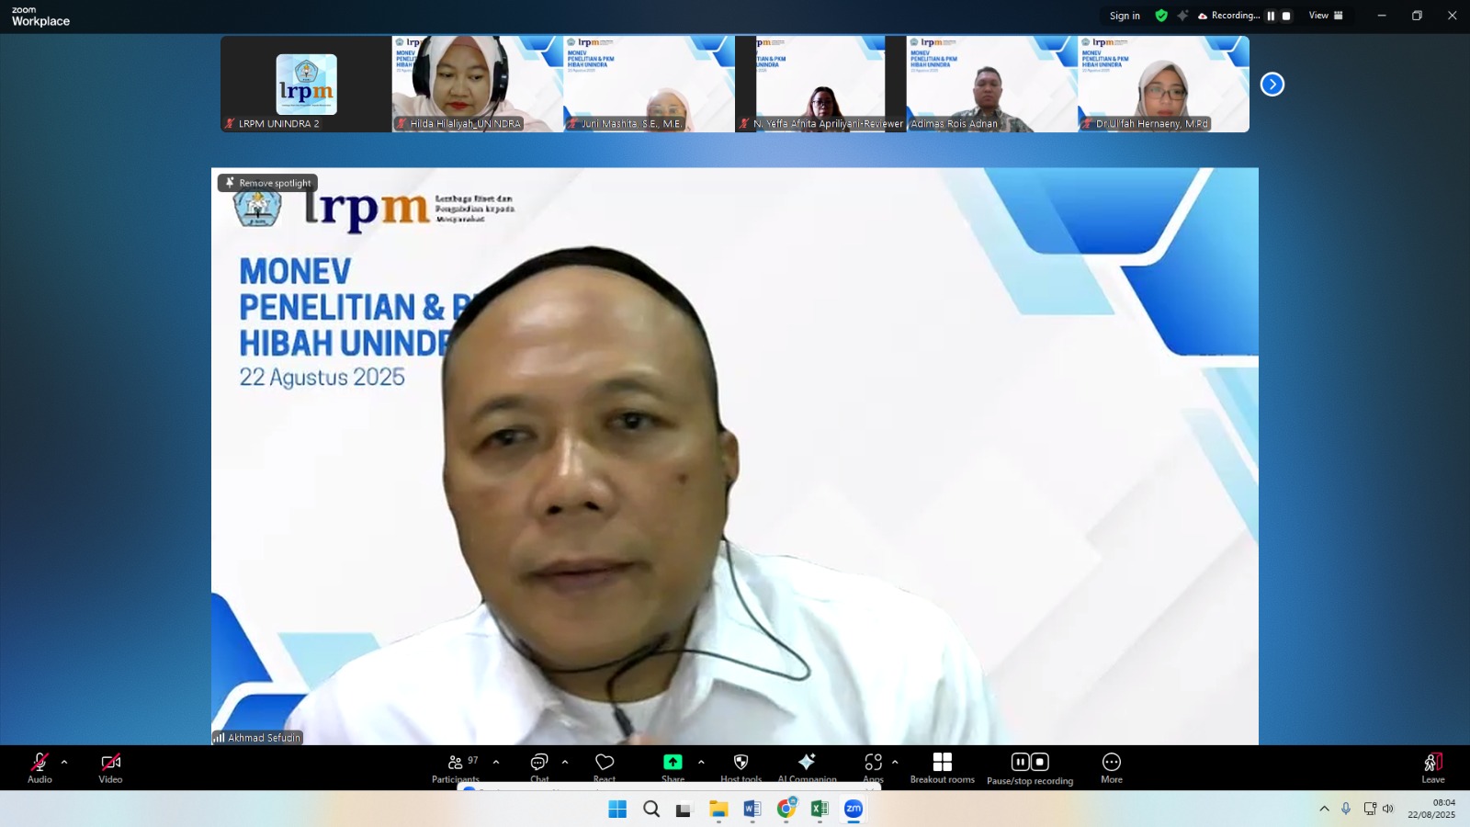Image resolution: width=1470 pixels, height=827 pixels.
Task: Open the View layout menu
Action: 1325,16
